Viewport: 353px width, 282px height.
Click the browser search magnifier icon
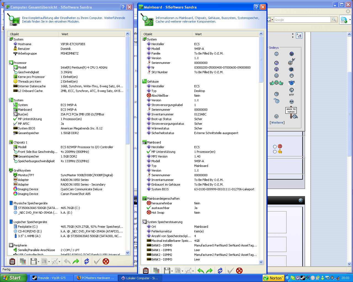(334, 20)
